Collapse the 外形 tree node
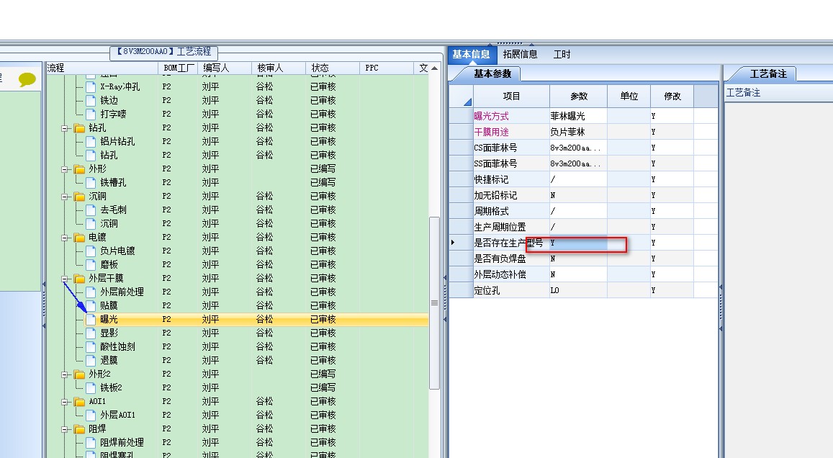The image size is (833, 458). (x=64, y=169)
